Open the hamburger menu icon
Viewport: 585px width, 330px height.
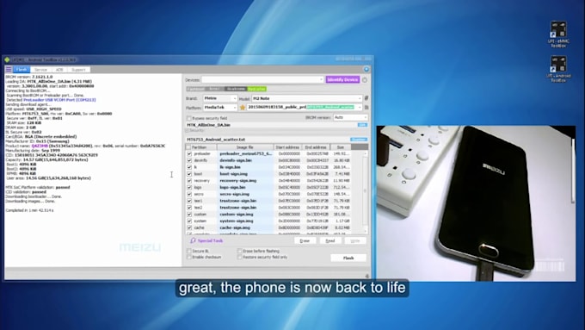[x=9, y=69]
